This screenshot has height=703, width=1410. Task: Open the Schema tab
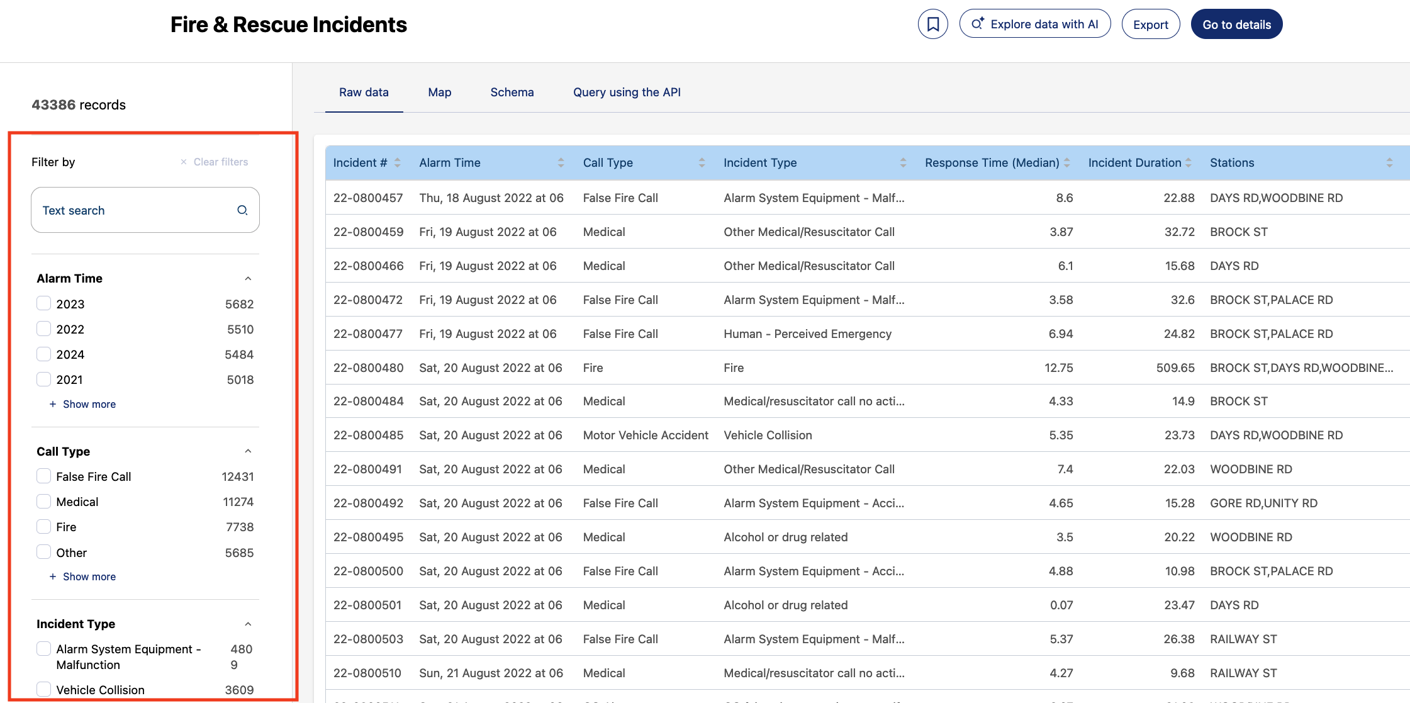point(512,93)
